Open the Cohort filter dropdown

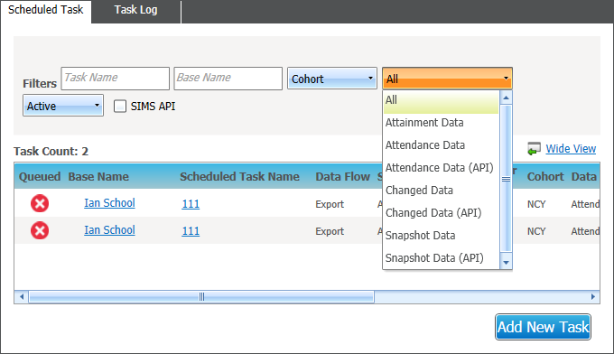332,79
